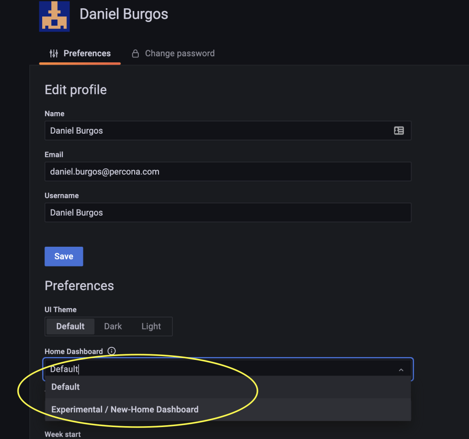Focus the Email field with daniel.burgos@percona.com
The height and width of the screenshot is (439, 469).
[228, 172]
